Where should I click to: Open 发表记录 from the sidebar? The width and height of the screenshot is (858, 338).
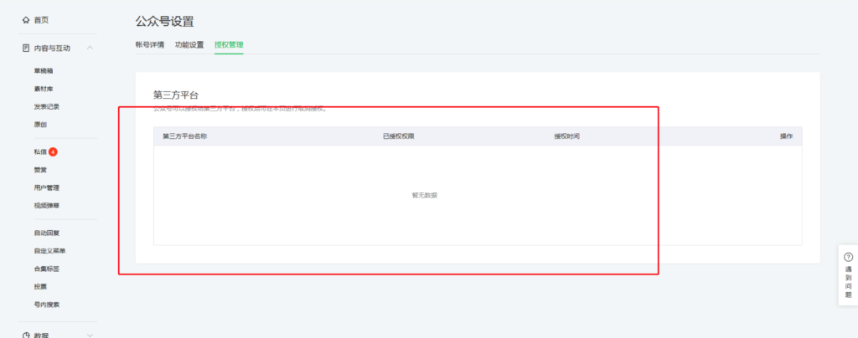(x=46, y=106)
